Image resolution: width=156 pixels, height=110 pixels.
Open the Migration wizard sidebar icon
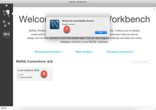coord(6,34)
